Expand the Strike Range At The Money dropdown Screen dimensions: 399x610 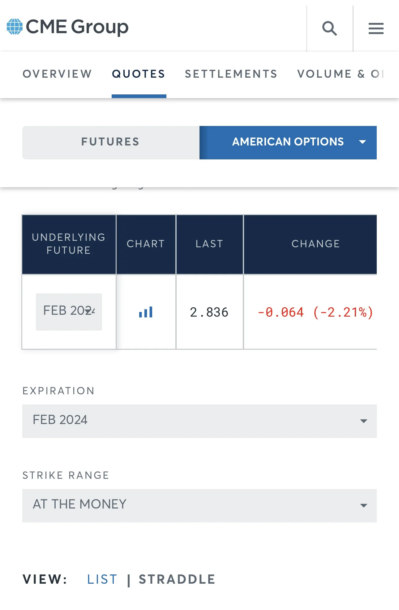pos(199,505)
